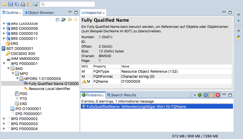
Task: Collapse the MPORG 1:O100000X node
Action: [17, 79]
